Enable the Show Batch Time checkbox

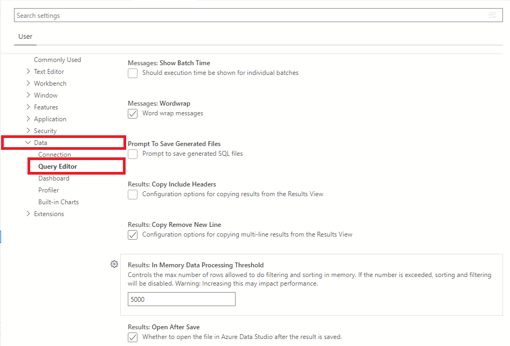(x=133, y=73)
